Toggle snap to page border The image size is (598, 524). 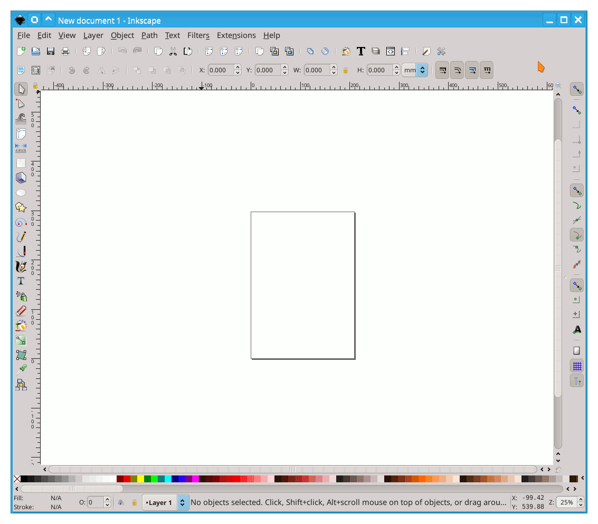(577, 351)
